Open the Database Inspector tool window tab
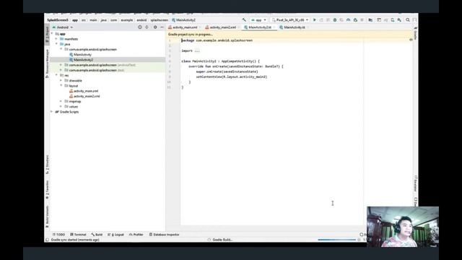This screenshot has height=260, width=462. point(164,235)
